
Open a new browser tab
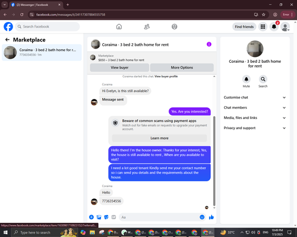[x=68, y=5]
